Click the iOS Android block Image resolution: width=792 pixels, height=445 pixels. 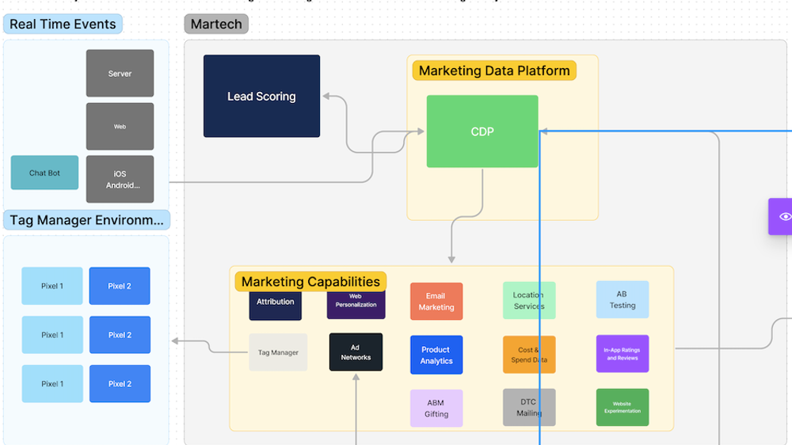click(120, 179)
